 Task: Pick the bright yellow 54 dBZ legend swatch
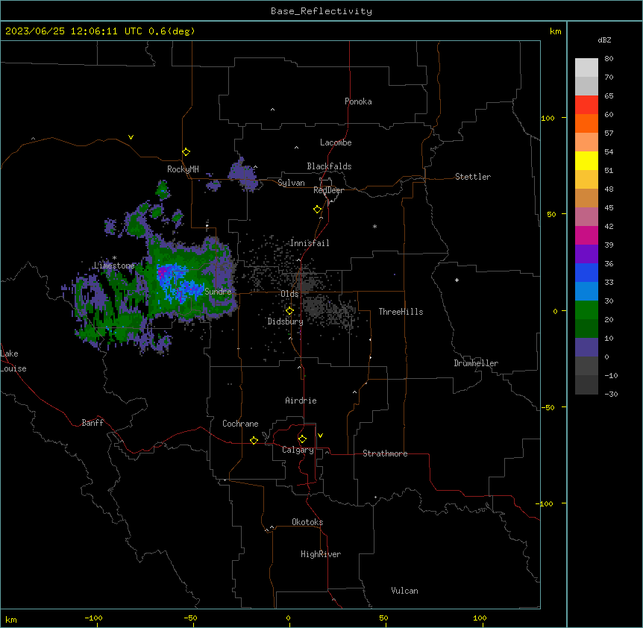point(586,160)
